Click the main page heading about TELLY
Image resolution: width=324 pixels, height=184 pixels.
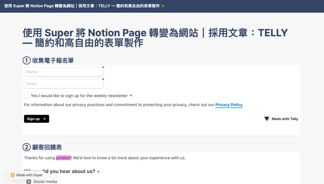(155, 38)
